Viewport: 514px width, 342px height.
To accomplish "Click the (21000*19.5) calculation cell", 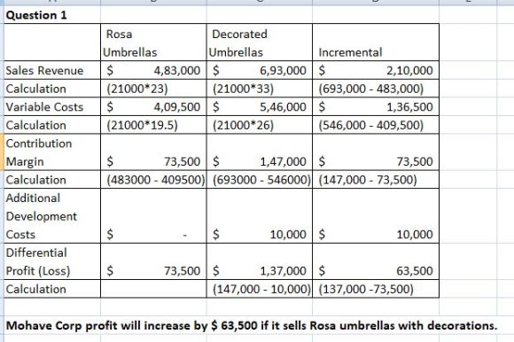I will click(x=153, y=125).
